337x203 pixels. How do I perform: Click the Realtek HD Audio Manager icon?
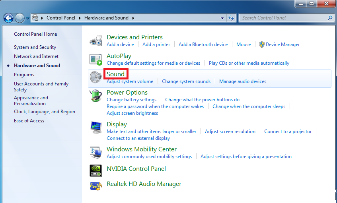(96, 186)
